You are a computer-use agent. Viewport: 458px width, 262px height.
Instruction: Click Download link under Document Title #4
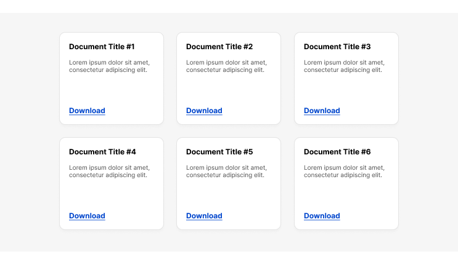point(87,216)
